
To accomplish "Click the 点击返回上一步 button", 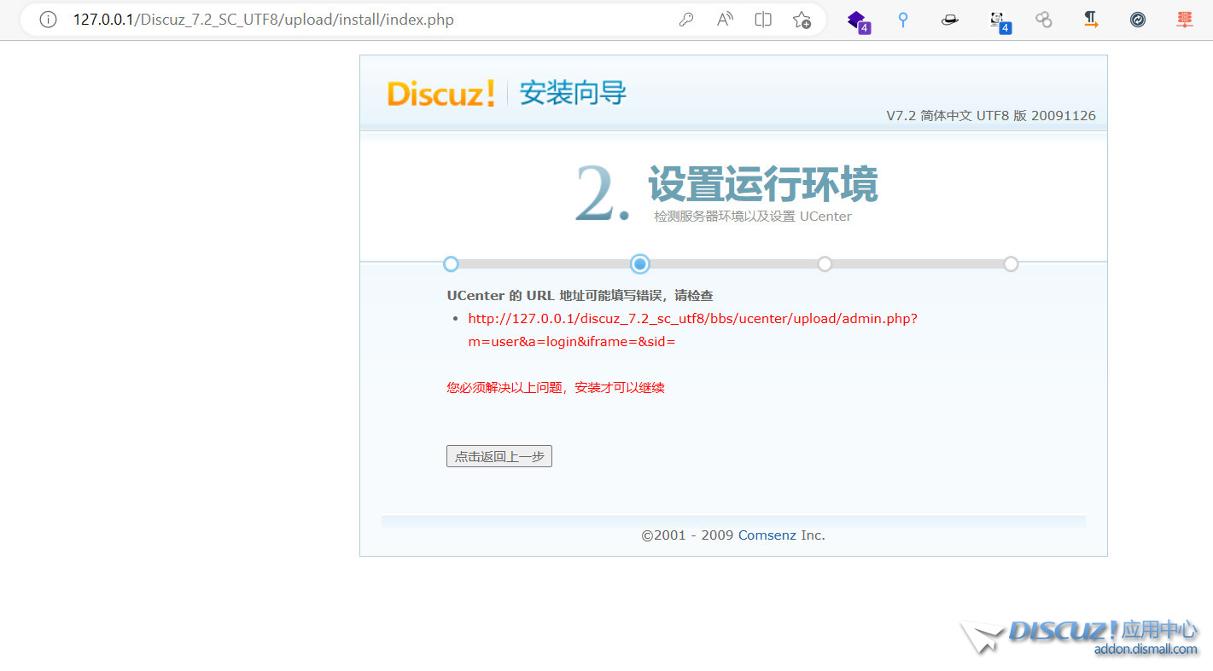I will (499, 456).
